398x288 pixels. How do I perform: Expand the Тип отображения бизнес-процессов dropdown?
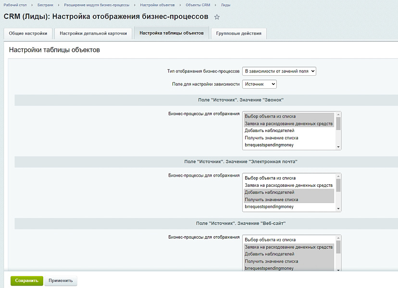[x=279, y=71]
